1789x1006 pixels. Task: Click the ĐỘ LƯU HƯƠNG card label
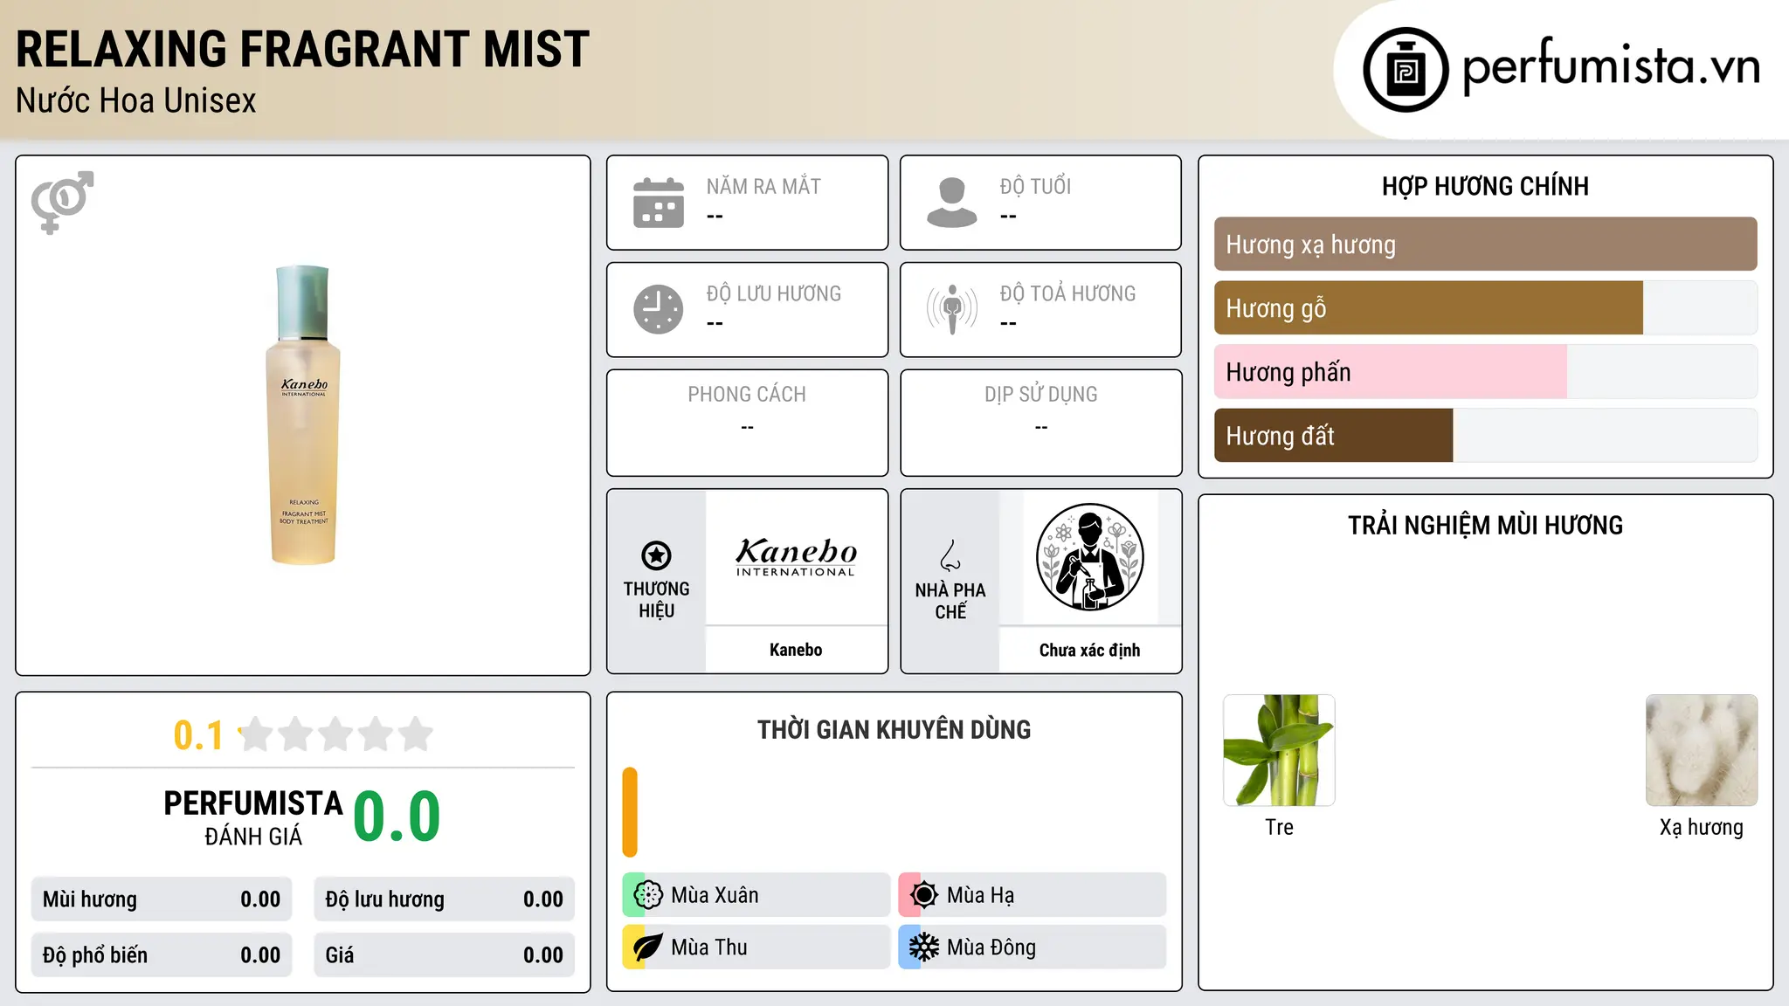[774, 293]
